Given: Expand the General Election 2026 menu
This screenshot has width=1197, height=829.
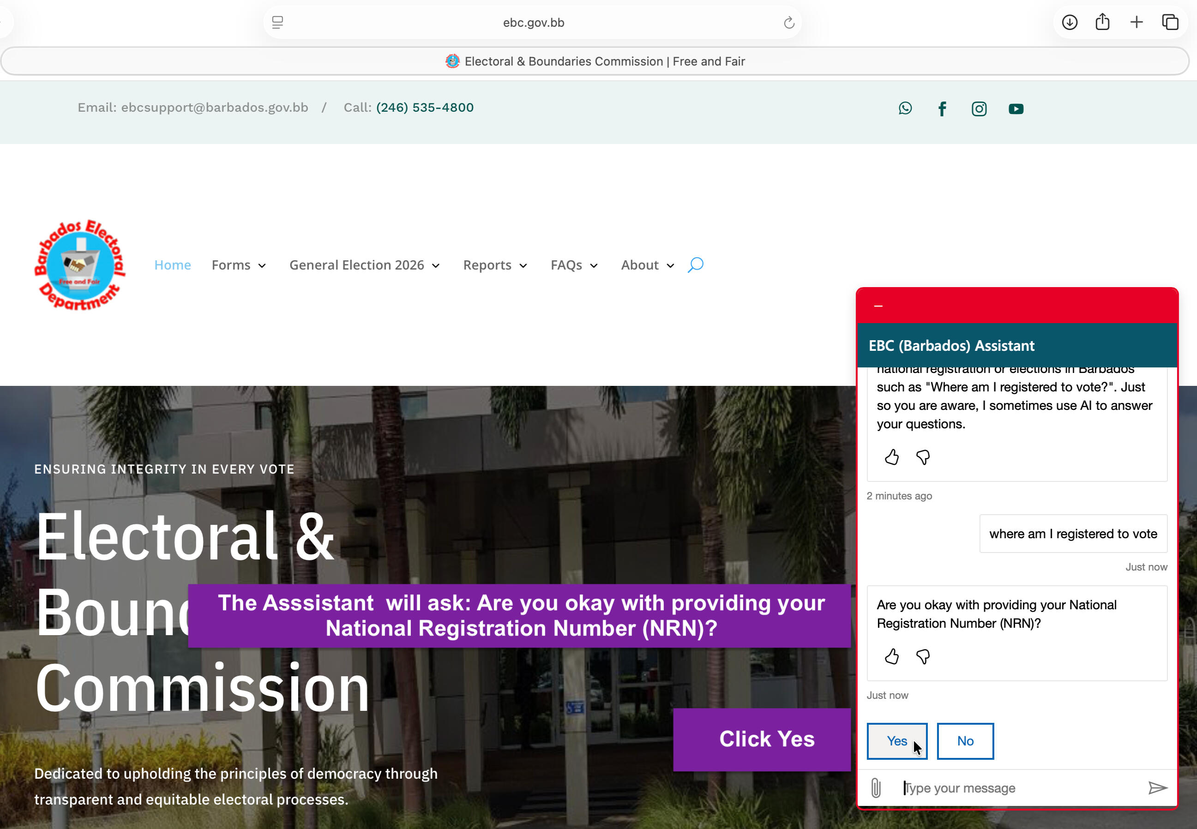Looking at the screenshot, I should (x=364, y=265).
